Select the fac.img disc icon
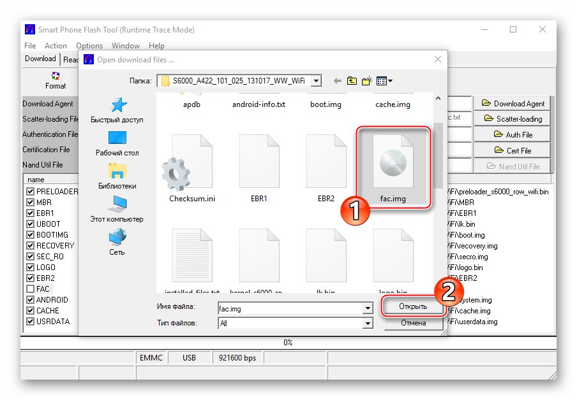This screenshot has height=400, width=577. click(x=394, y=161)
